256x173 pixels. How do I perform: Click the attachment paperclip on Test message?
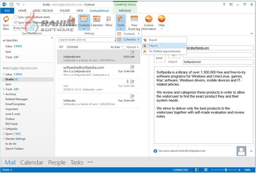coord(128,81)
